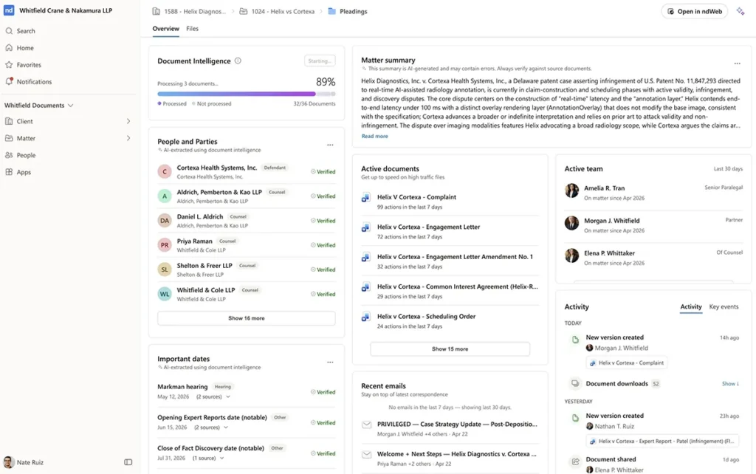Click the AI sparkle icon top right
Viewport: 756px width, 474px height.
tap(740, 11)
